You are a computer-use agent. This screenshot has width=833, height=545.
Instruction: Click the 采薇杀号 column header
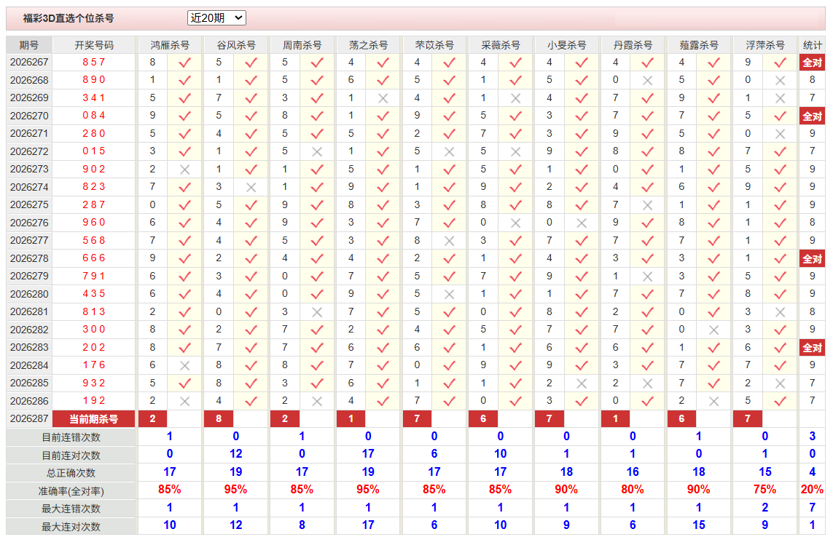501,45
